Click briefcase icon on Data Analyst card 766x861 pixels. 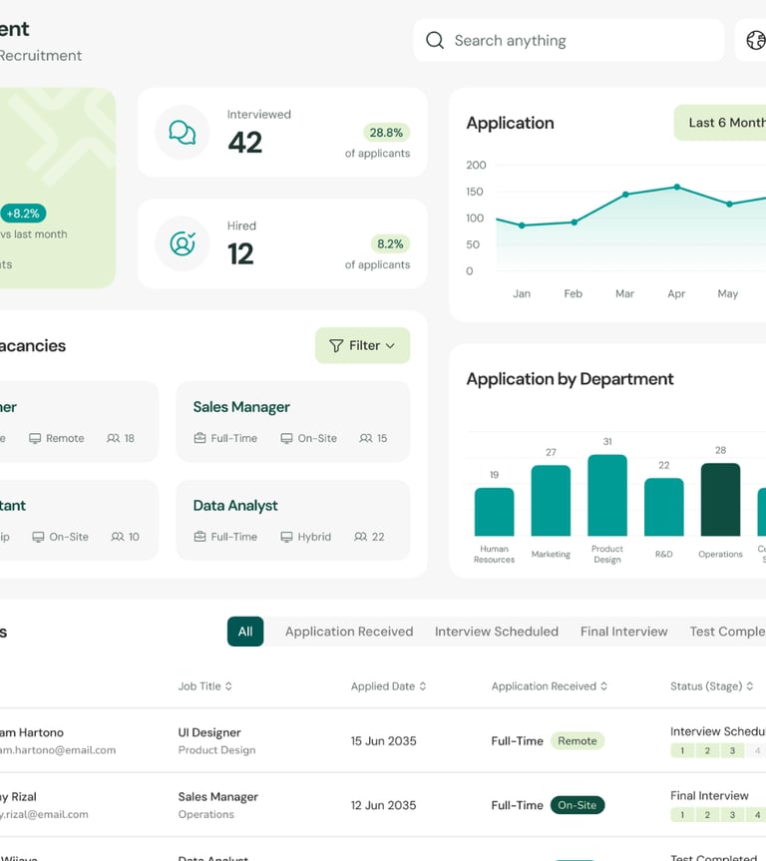coord(199,537)
